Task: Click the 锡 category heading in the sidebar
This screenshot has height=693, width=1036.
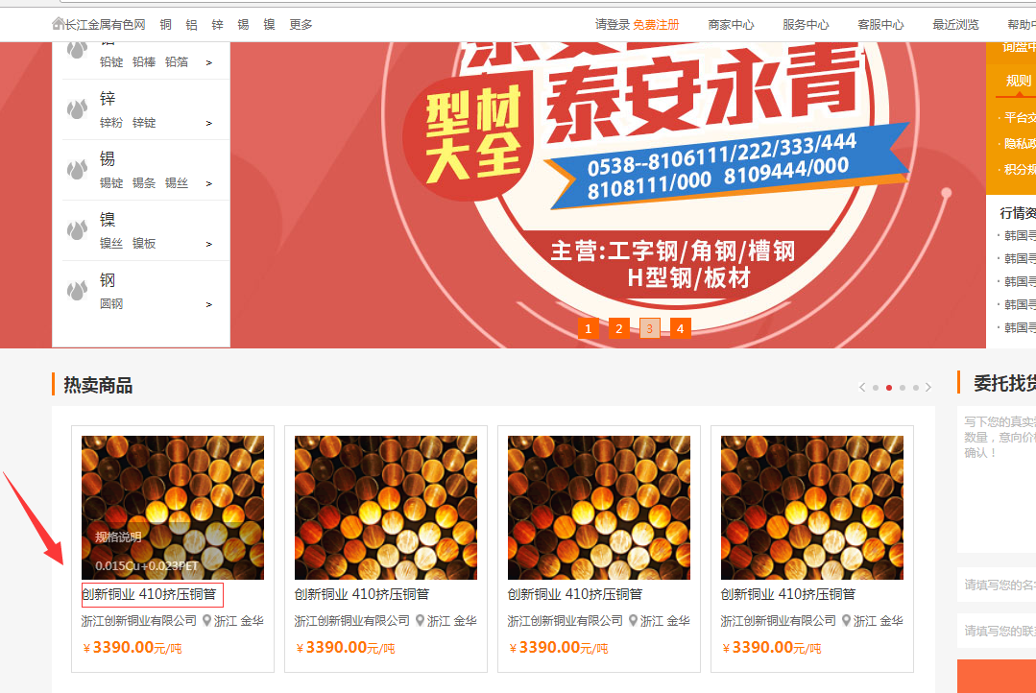Action: (x=107, y=159)
